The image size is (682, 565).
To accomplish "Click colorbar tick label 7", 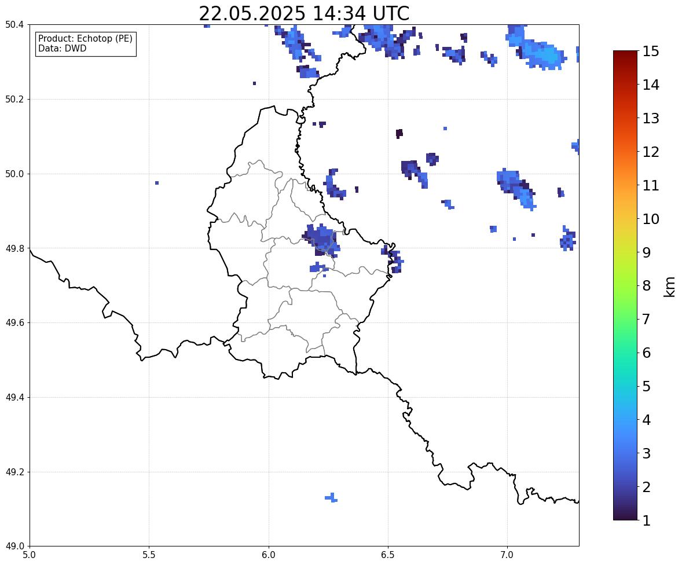I will (647, 319).
